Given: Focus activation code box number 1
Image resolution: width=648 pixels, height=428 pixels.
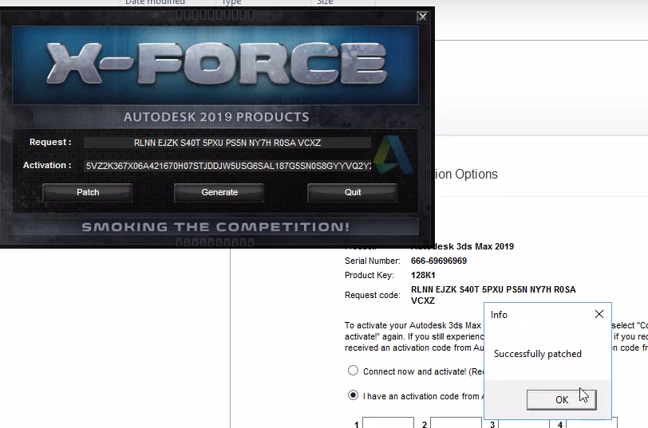Looking at the screenshot, I should 388,422.
